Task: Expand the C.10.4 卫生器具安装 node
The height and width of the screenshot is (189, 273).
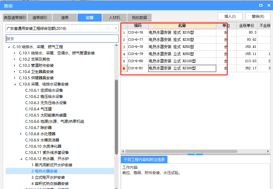Action: click(15, 71)
